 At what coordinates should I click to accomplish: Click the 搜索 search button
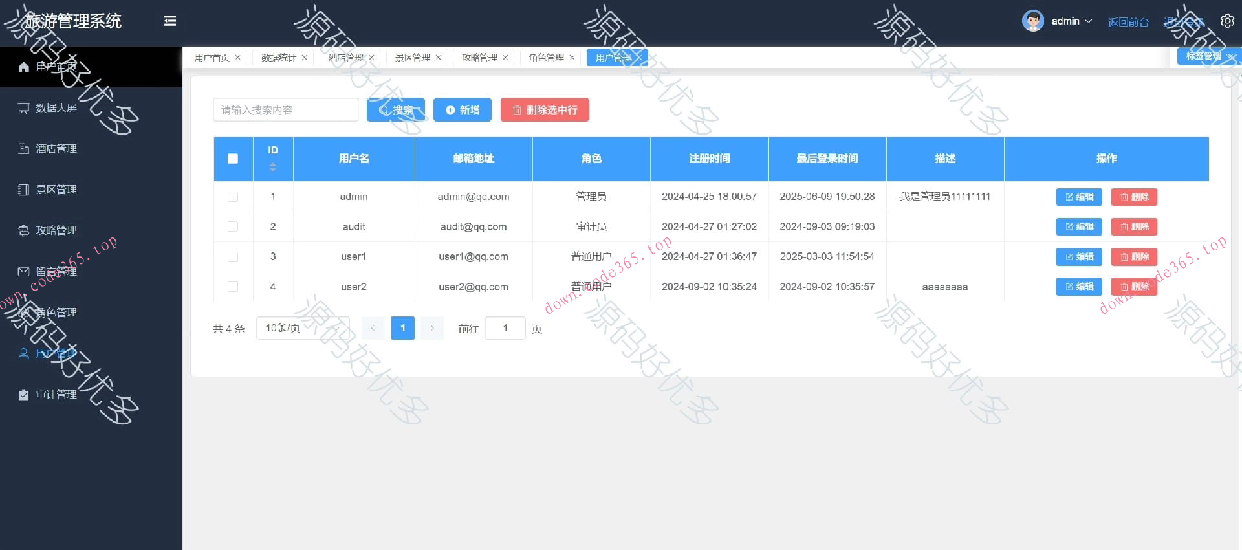(396, 110)
